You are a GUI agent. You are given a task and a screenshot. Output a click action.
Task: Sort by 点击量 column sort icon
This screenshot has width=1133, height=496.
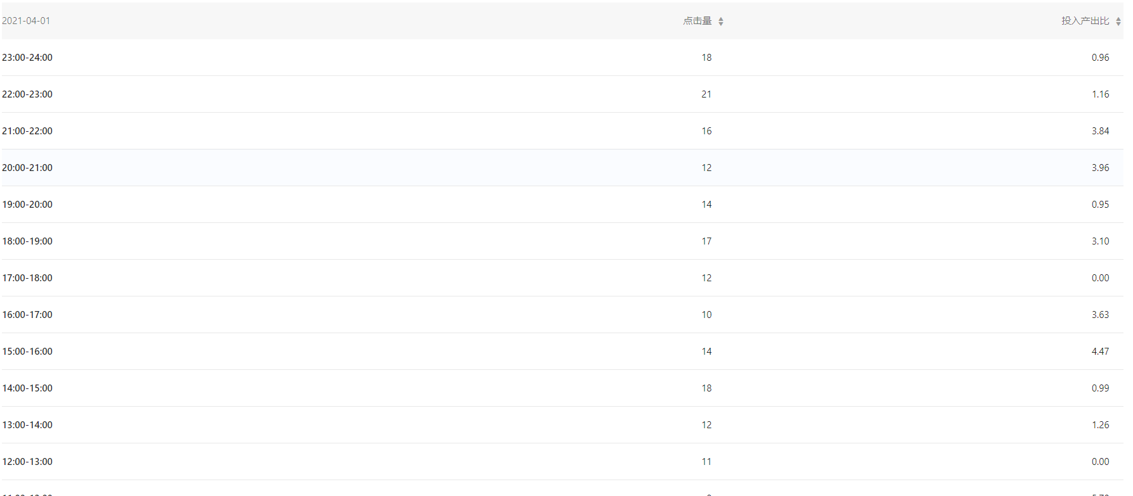click(x=721, y=22)
